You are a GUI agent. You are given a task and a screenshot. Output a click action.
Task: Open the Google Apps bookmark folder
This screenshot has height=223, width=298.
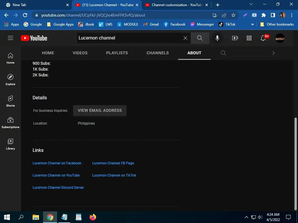click(x=60, y=24)
